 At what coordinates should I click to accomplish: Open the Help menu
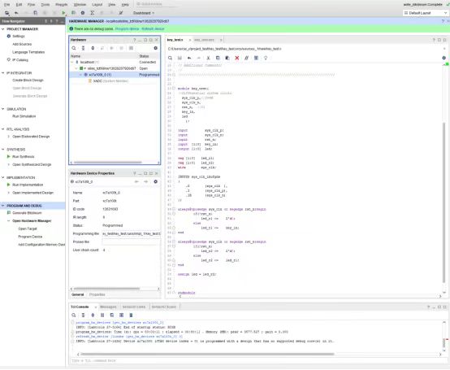pos(125,5)
